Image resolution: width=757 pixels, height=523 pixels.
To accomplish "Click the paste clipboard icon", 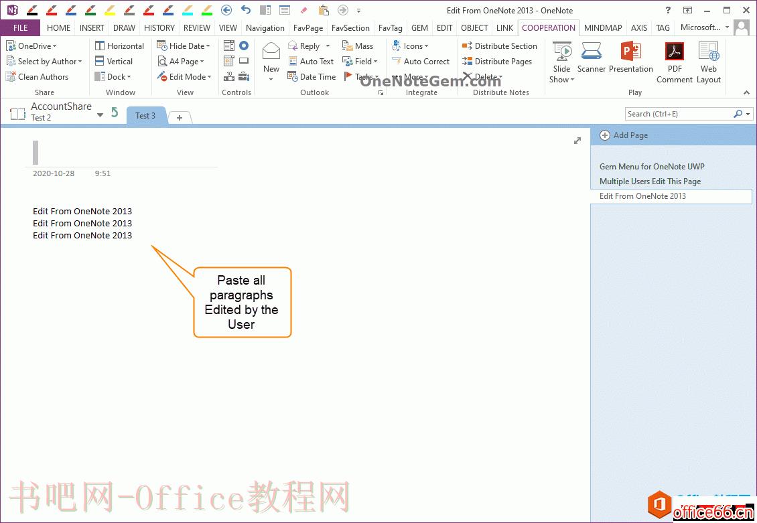I will tap(324, 10).
